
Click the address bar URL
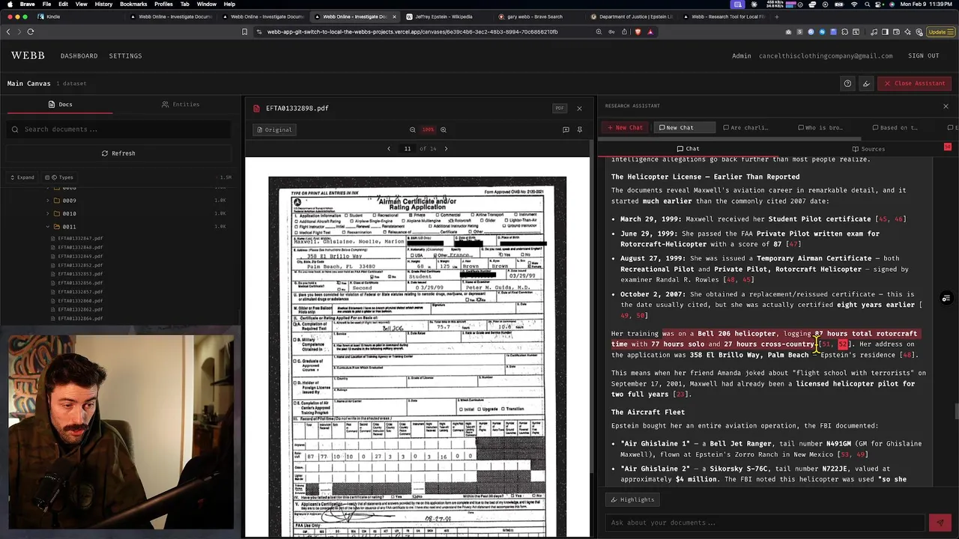coord(412,31)
